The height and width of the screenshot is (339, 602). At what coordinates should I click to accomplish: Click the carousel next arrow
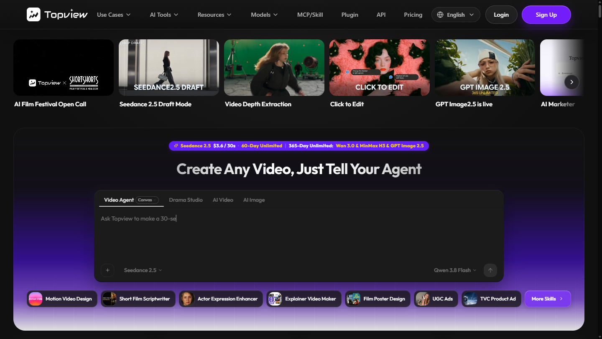click(572, 82)
